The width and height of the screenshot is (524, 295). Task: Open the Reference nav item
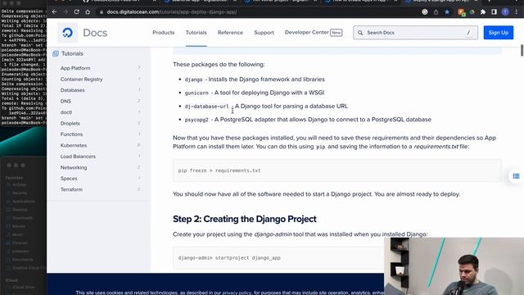point(230,33)
